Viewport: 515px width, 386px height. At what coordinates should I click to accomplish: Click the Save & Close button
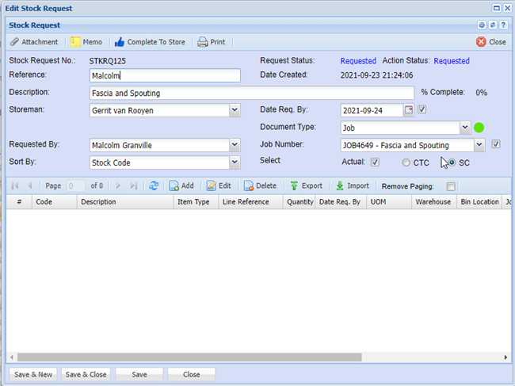tap(86, 374)
